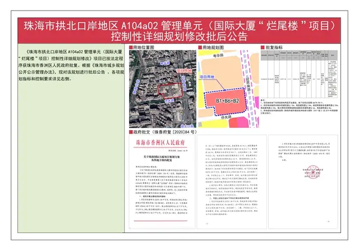Click the 迎宾南路 label on the aerial map
Viewport: 359px width, 251px height.
pyautogui.click(x=184, y=83)
